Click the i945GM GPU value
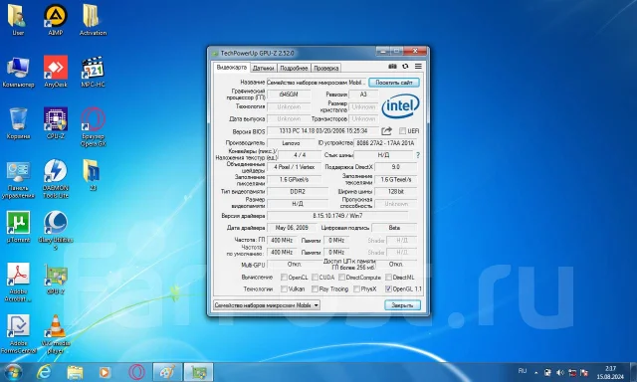The image size is (637, 382). coord(289,95)
